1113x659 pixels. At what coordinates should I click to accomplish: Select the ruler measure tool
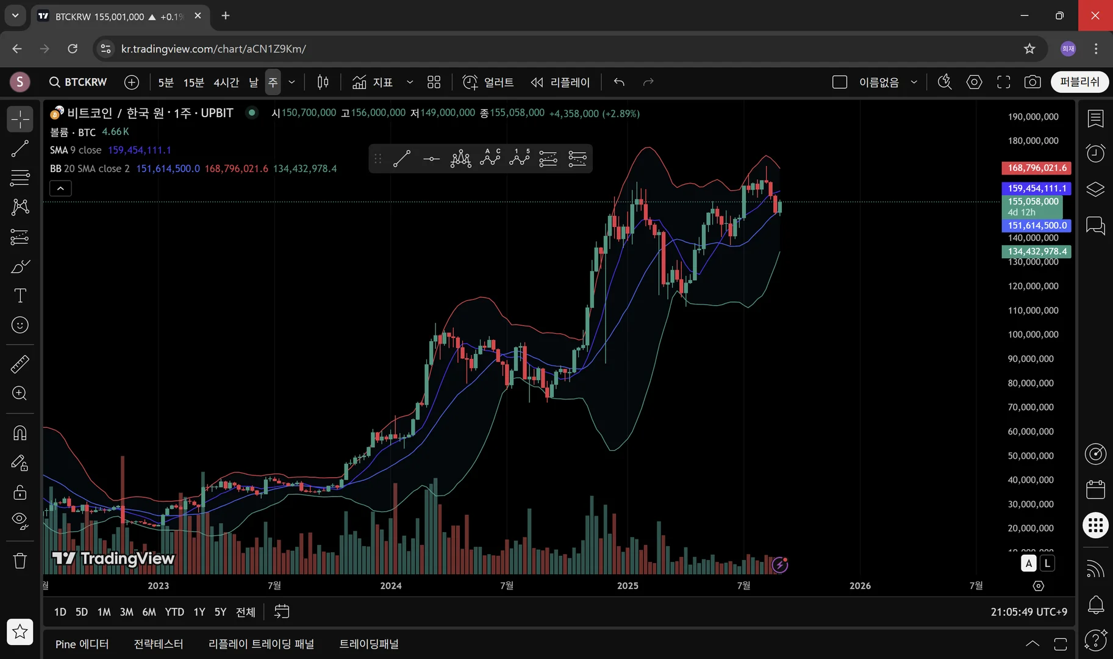click(20, 364)
